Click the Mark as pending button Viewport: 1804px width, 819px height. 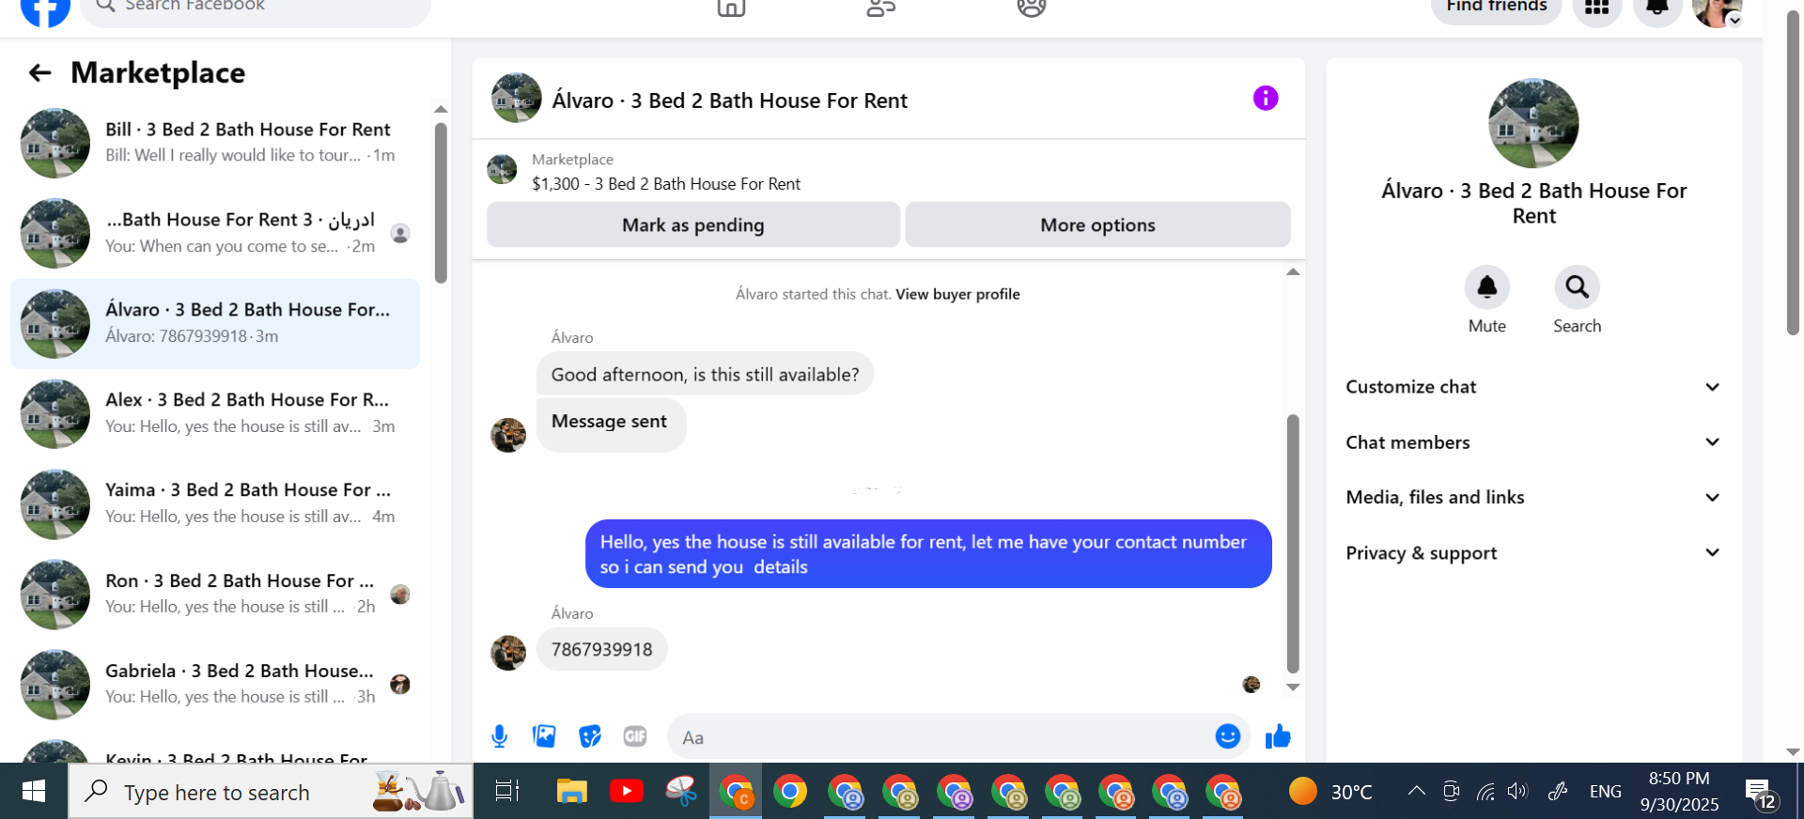(x=693, y=225)
